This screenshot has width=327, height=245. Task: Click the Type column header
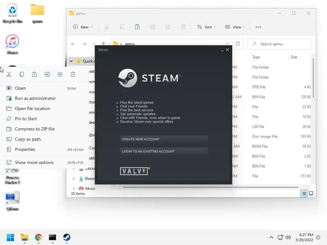[269, 57]
